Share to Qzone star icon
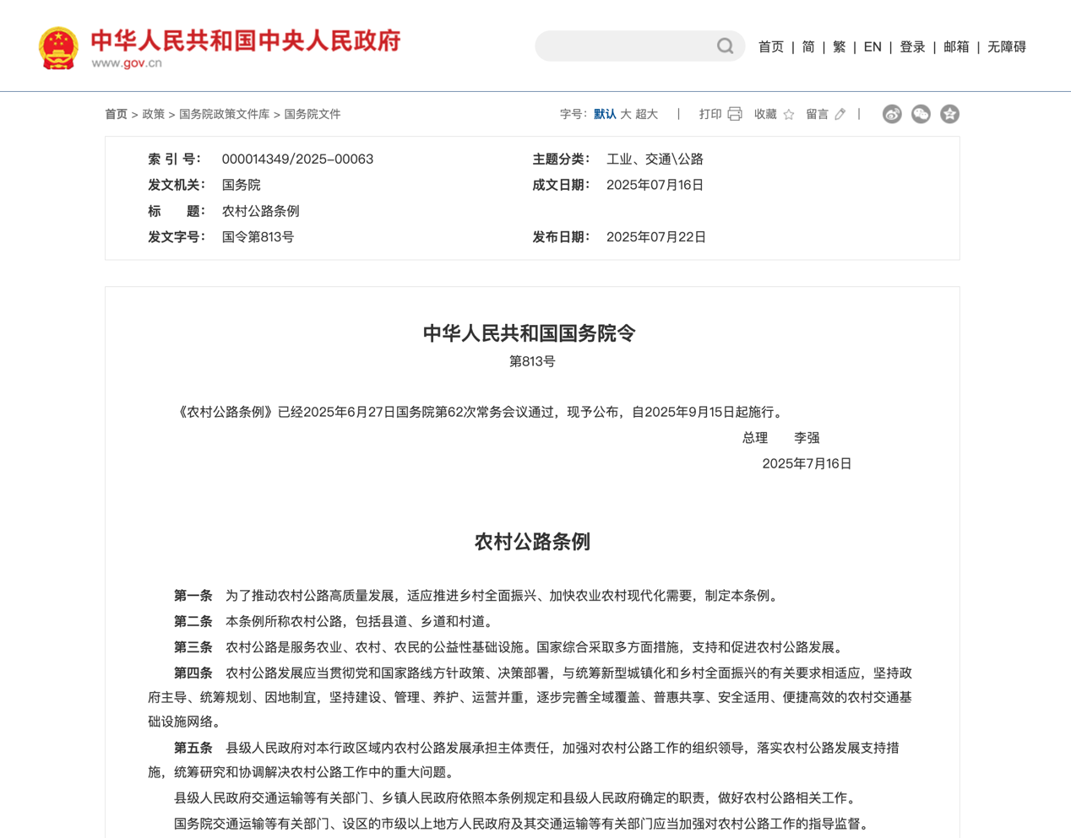This screenshot has width=1071, height=838. 949,114
